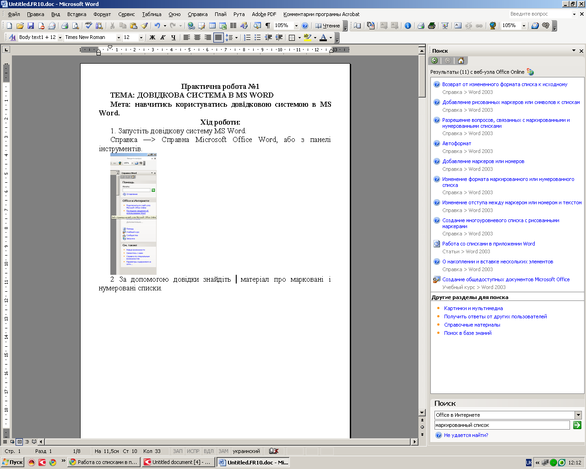The height and width of the screenshot is (469, 586).
Task: Open link Автоформат in search results
Action: point(456,143)
